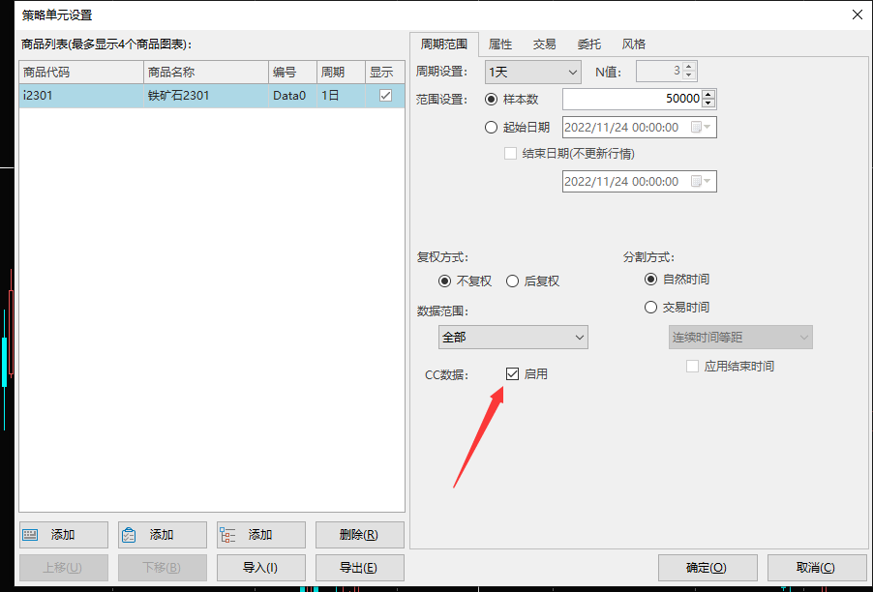Viewport: 873px width, 592px height.
Task: Disable the CC数据 启用 checkbox
Action: click(x=513, y=374)
